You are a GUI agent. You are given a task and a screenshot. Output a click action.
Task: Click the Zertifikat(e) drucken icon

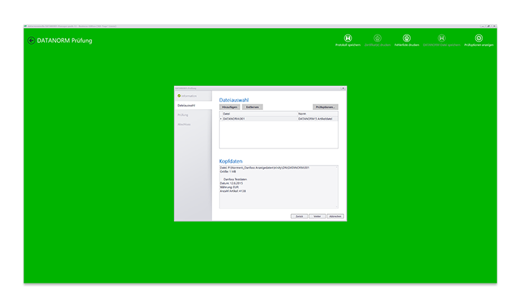point(377,38)
